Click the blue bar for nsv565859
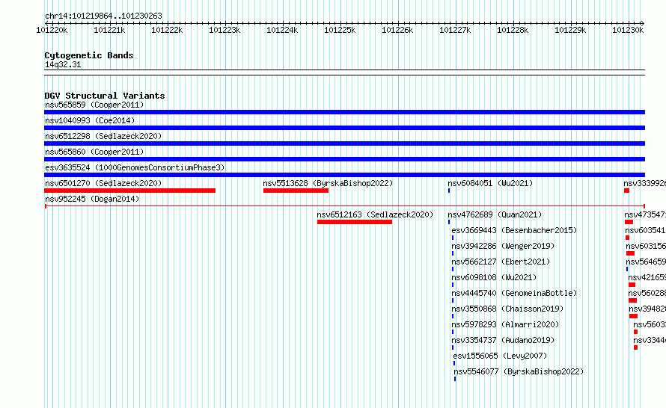666x408 pixels. pos(344,112)
